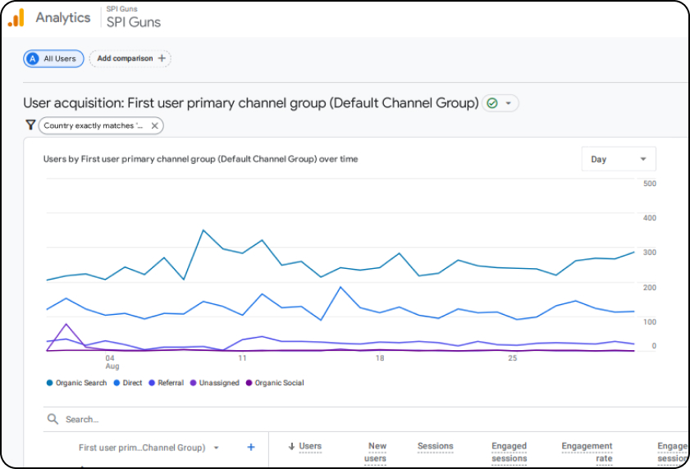Click the 18 date axis label

[380, 358]
